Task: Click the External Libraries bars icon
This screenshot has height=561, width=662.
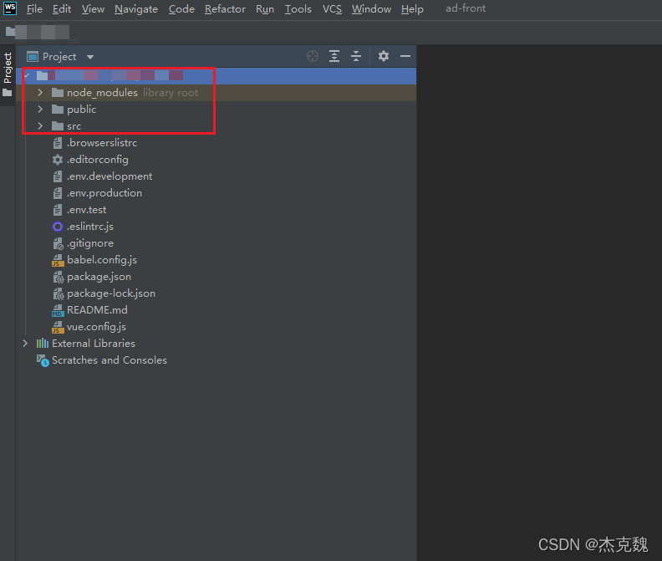Action: click(43, 344)
